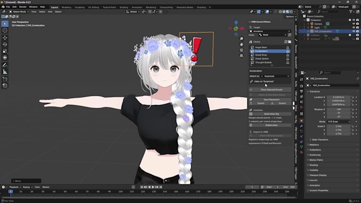
Task: Click the Delete Atlas button
Action: [x=270, y=125]
